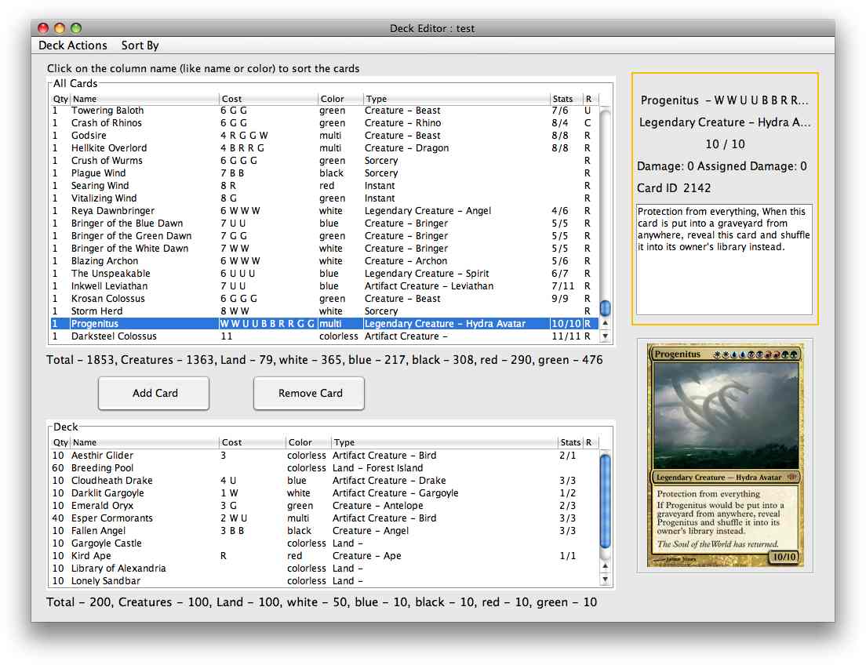Sort All Cards by Stats column
This screenshot has width=866, height=665.
565,99
